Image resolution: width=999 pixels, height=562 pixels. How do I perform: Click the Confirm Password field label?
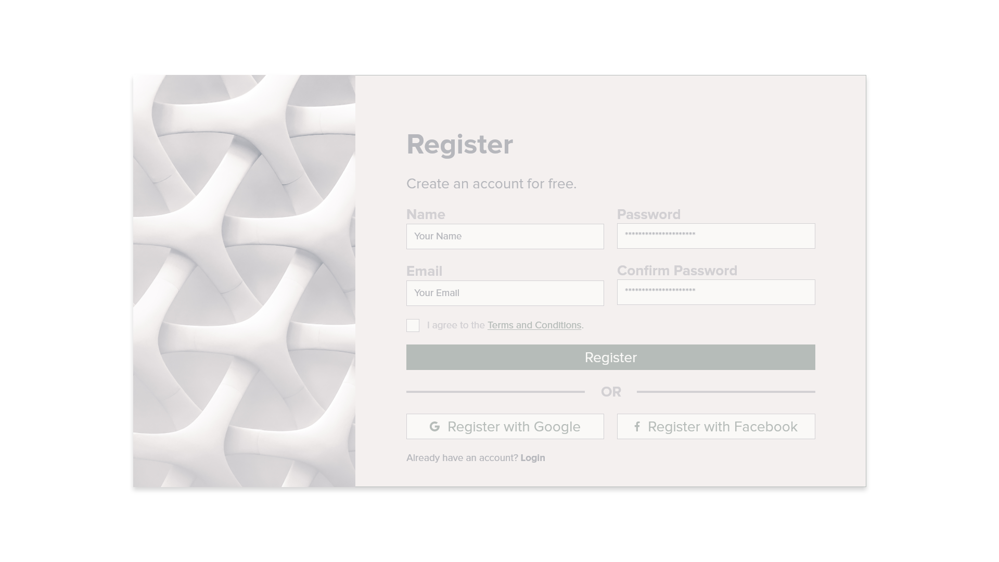677,271
